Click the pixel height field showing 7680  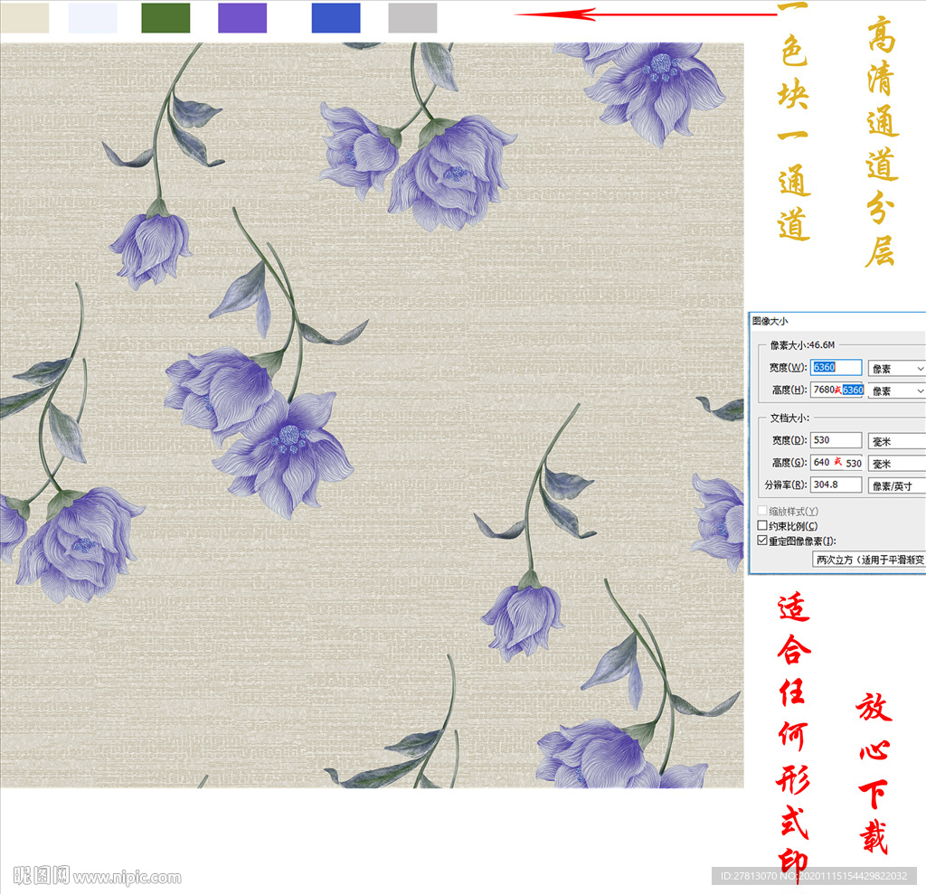(x=825, y=390)
